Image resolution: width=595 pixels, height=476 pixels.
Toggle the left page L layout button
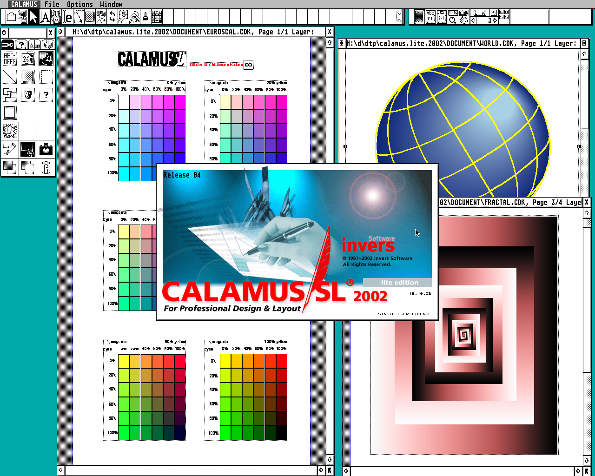[x=476, y=13]
